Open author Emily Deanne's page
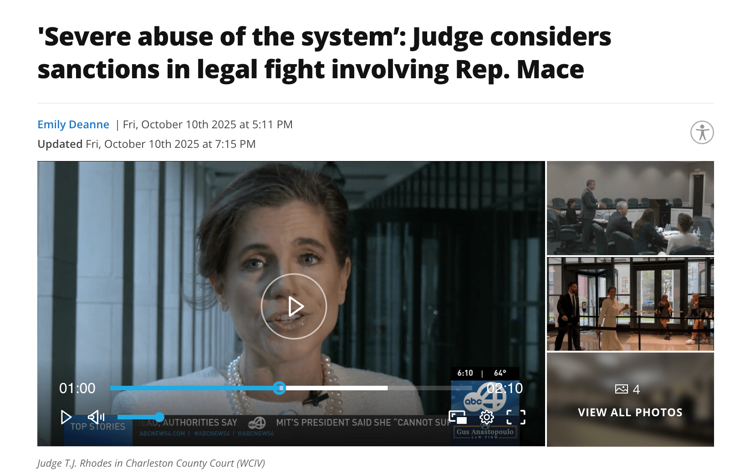This screenshot has width=740, height=474. tap(73, 124)
